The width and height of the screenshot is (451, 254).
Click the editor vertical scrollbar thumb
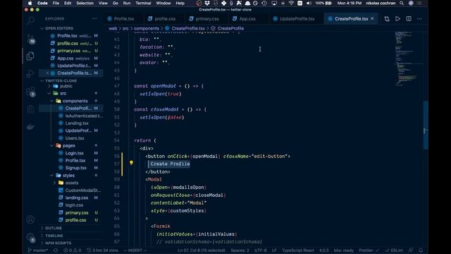(x=426, y=125)
